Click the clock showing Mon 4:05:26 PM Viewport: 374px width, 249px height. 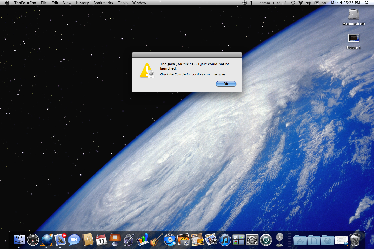(345, 3)
